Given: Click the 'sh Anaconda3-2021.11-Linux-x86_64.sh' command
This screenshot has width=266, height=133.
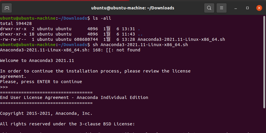Looking at the screenshot, I should click(x=140, y=45).
